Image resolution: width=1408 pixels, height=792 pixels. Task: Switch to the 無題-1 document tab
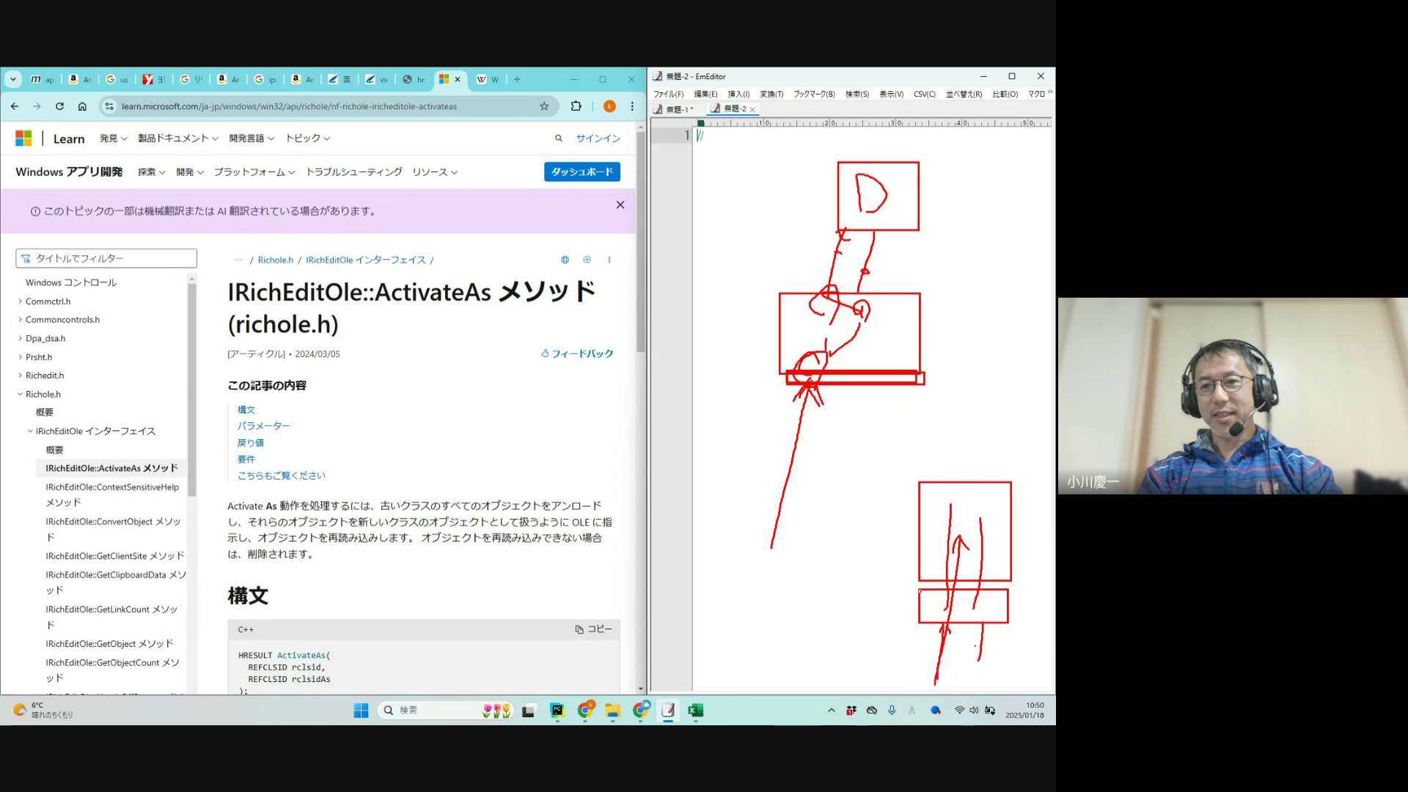(675, 109)
